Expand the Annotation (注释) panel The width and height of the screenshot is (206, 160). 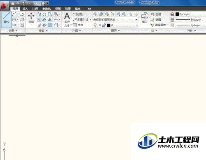tap(77, 31)
